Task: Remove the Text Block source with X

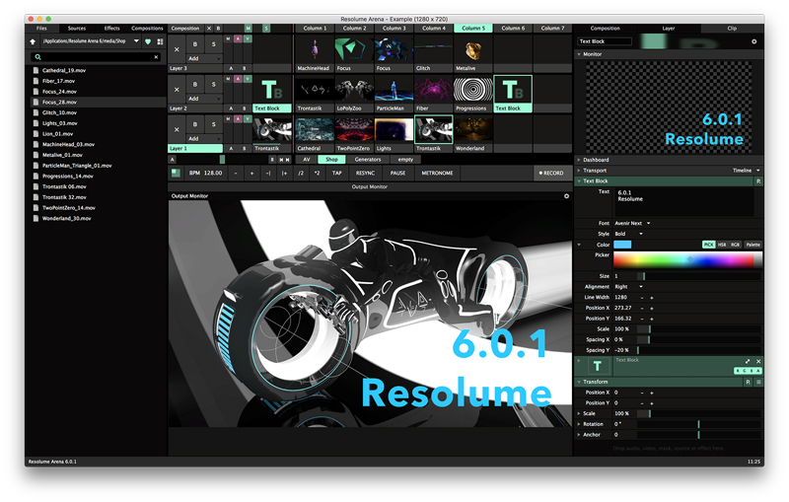Action: click(758, 361)
